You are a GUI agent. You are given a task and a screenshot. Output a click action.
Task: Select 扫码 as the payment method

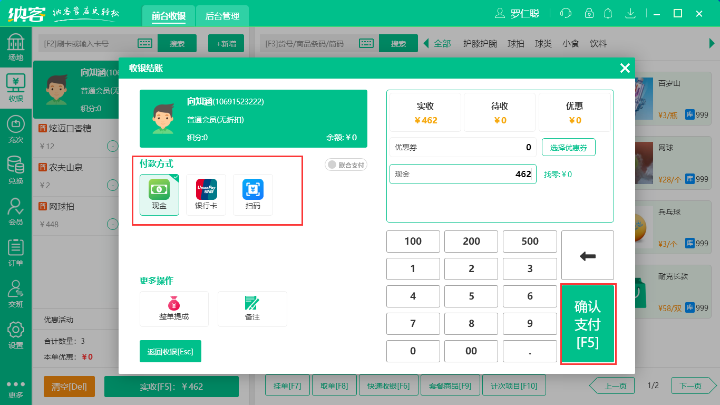pyautogui.click(x=252, y=195)
